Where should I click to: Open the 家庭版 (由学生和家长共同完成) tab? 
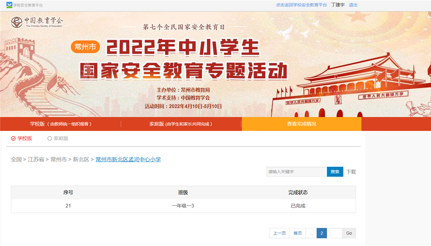point(181,124)
